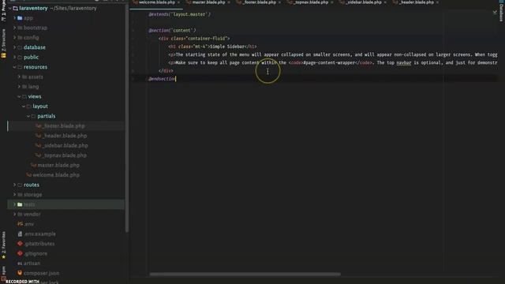Select _topnav.blade.php in project tree
The height and width of the screenshot is (284, 505).
click(x=65, y=155)
